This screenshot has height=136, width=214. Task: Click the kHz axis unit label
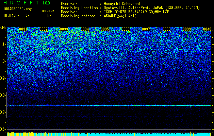point(3,28)
